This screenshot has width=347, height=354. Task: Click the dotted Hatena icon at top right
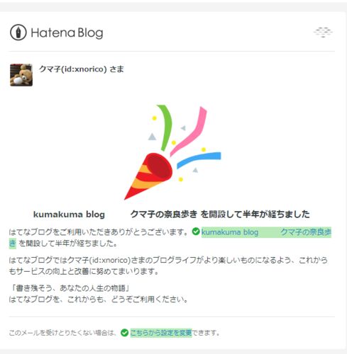323,33
